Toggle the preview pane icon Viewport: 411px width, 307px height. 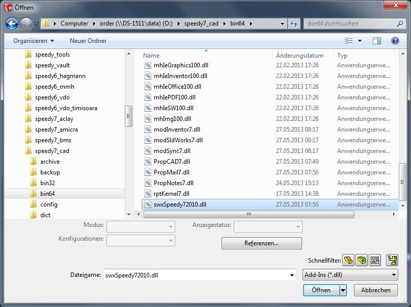click(377, 41)
